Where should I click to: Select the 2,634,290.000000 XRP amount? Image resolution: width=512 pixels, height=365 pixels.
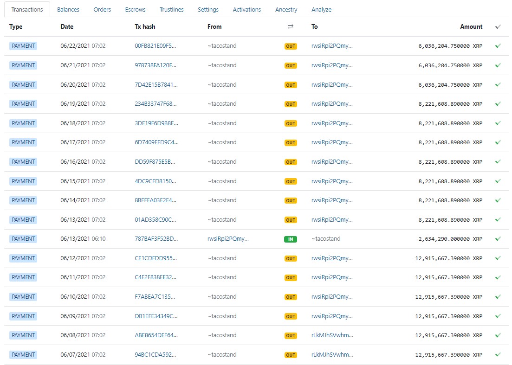(450, 239)
